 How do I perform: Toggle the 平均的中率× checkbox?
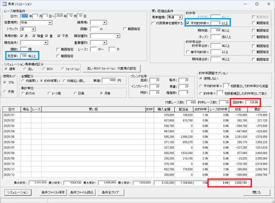(188, 23)
